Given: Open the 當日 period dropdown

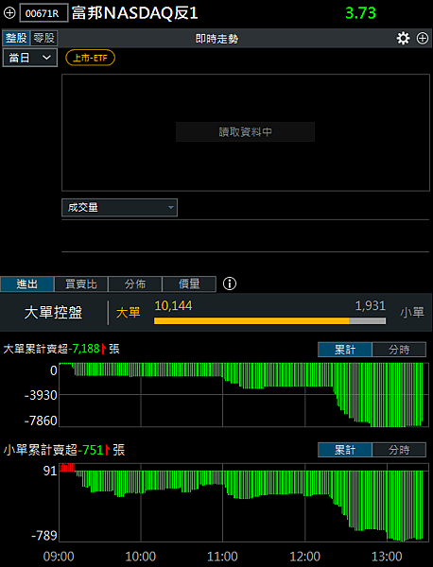Looking at the screenshot, I should (30, 58).
